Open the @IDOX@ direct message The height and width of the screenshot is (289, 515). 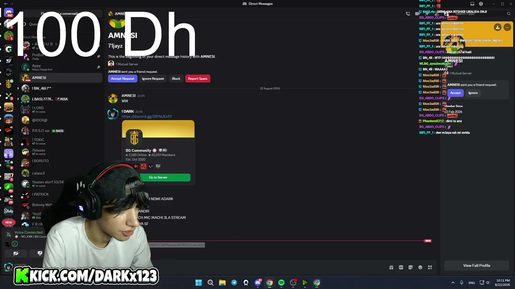pyautogui.click(x=60, y=120)
